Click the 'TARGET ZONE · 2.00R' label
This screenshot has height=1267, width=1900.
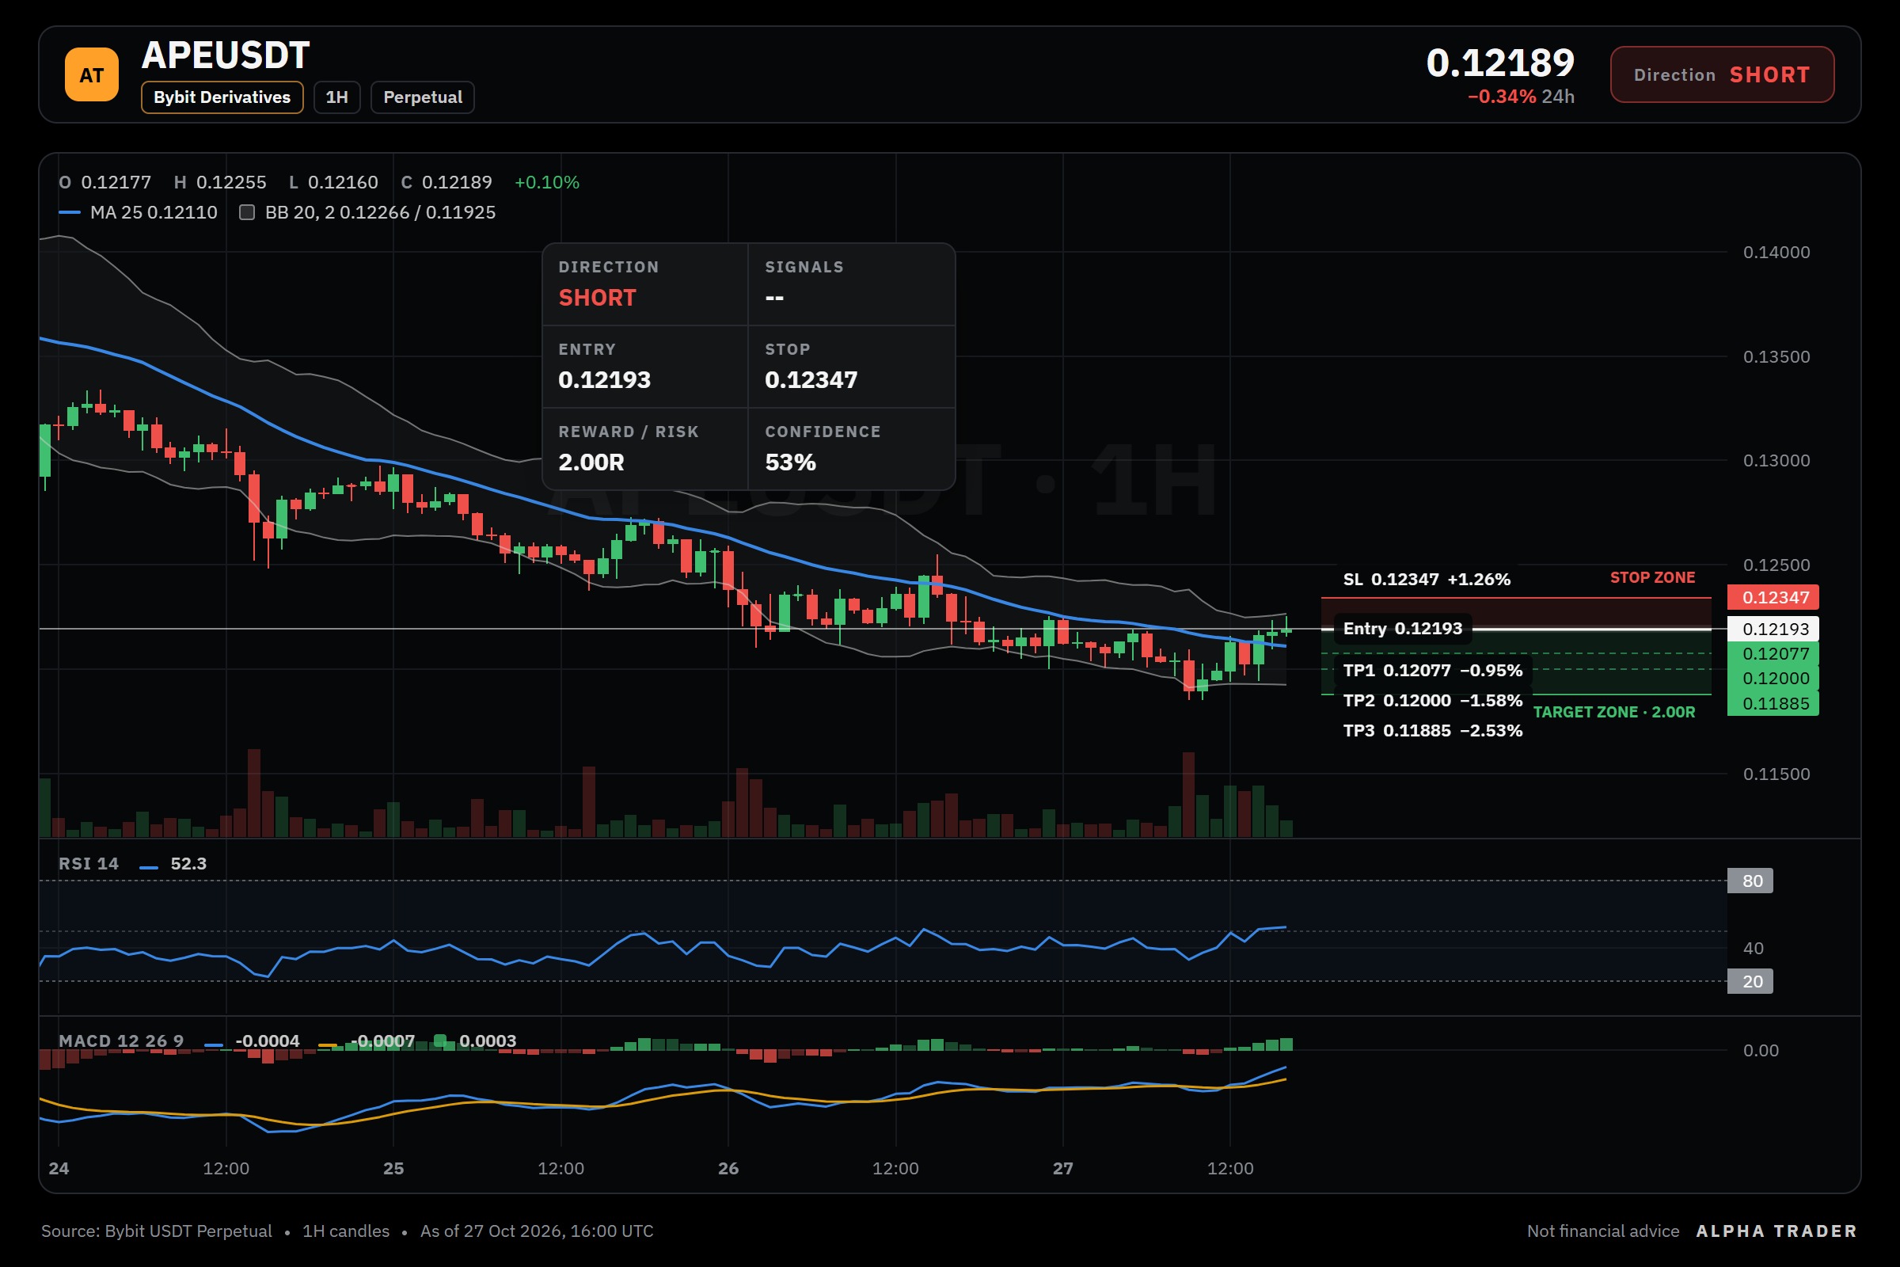(1614, 712)
